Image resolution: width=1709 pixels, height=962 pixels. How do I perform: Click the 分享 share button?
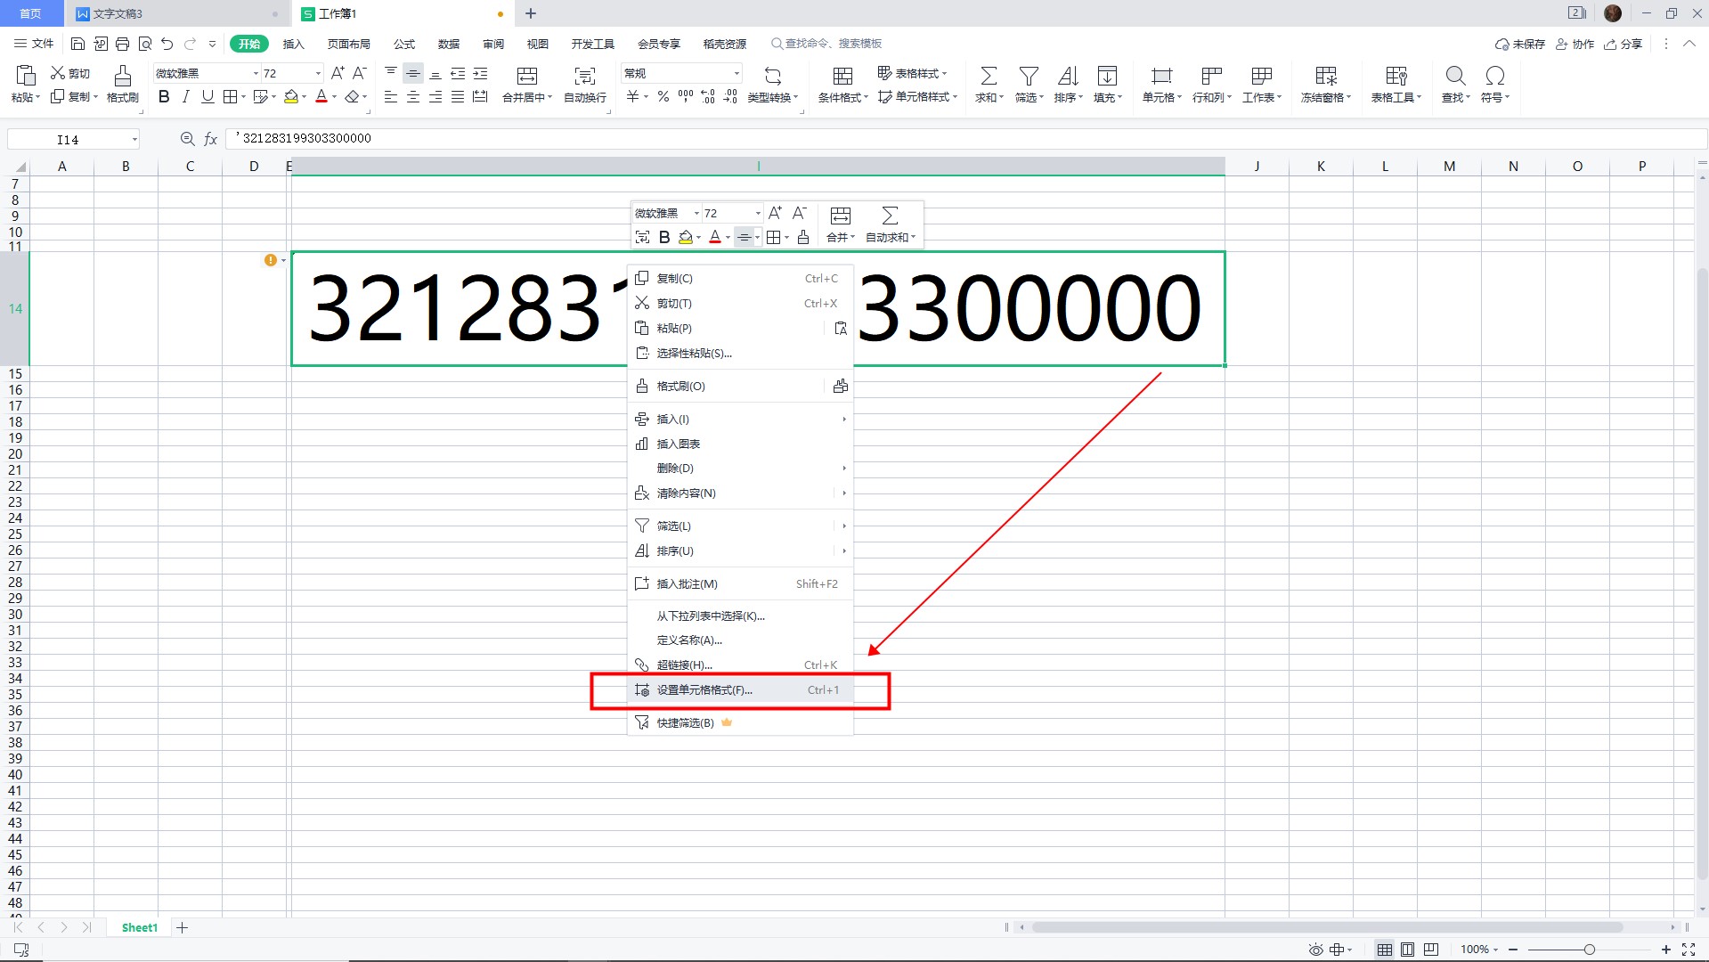(x=1623, y=44)
